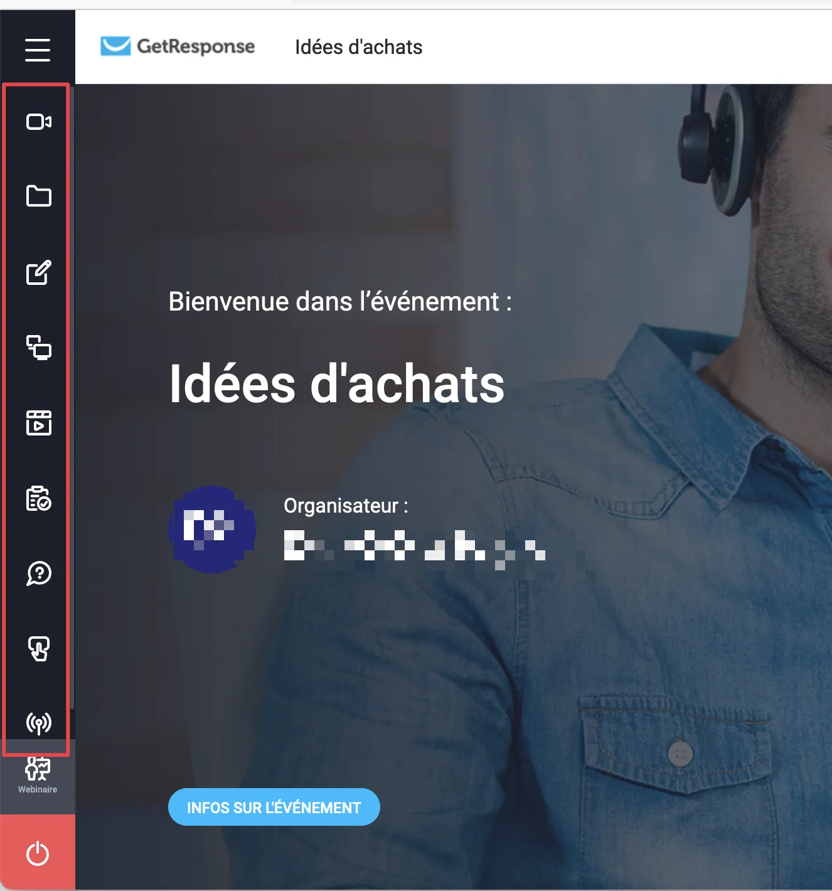The width and height of the screenshot is (832, 891).
Task: Click the large Idées d'achats heading
Action: [x=337, y=384]
